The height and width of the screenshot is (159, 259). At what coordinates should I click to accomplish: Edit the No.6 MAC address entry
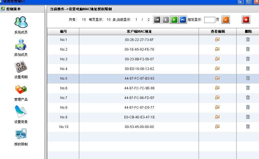point(217,88)
